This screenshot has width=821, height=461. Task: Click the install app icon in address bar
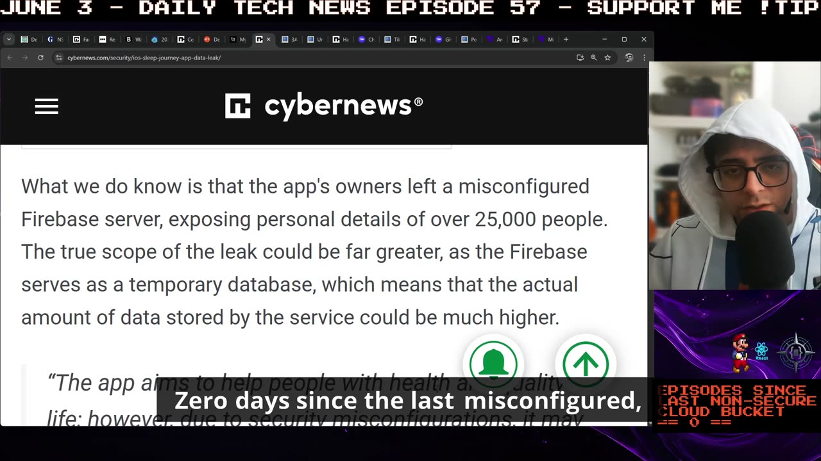[580, 58]
